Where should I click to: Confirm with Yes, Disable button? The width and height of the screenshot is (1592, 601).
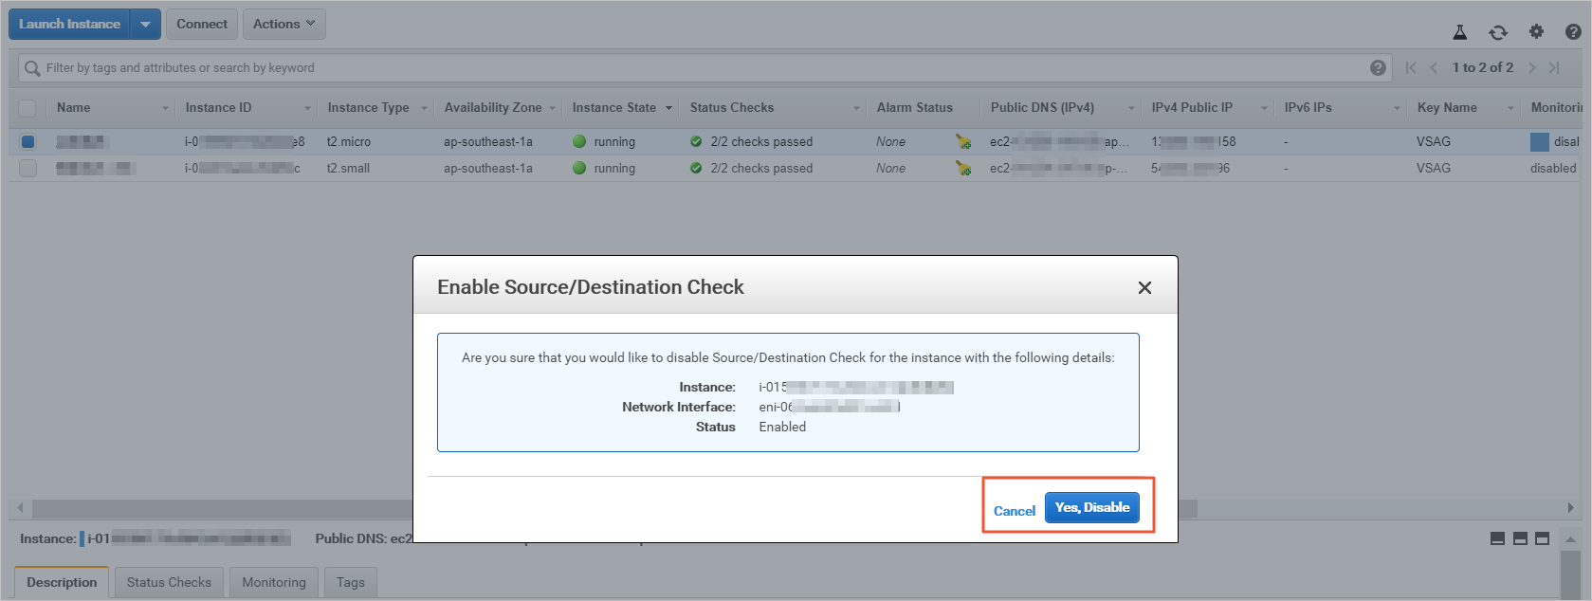(1091, 507)
